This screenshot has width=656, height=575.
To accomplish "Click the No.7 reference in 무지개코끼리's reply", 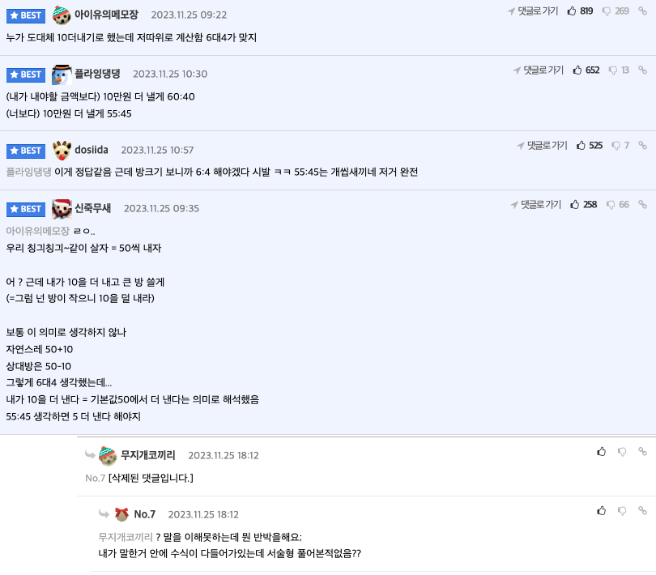I will click(x=96, y=478).
